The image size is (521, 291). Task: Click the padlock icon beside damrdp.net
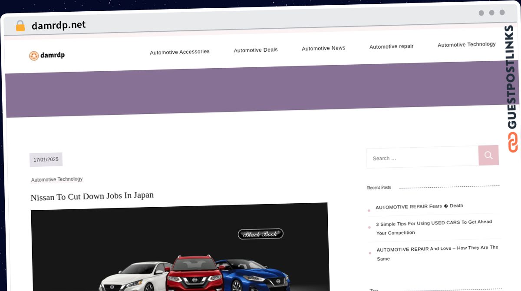click(20, 26)
